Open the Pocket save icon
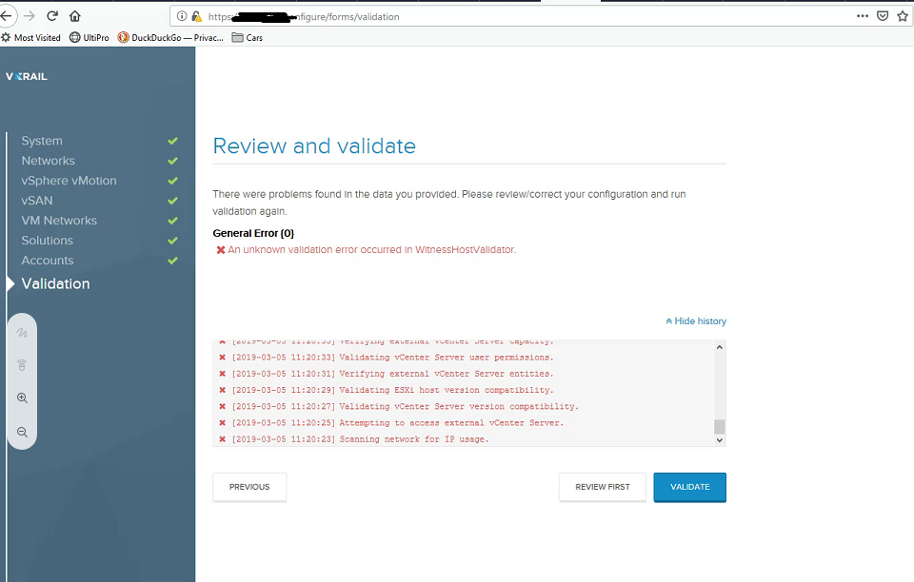 pyautogui.click(x=883, y=16)
